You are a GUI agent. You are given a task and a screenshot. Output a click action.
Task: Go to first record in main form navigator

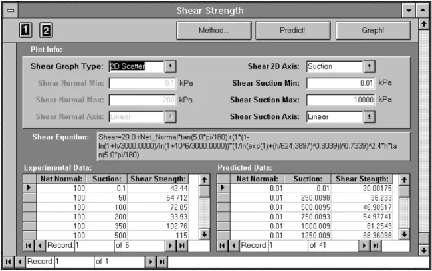click(x=8, y=262)
